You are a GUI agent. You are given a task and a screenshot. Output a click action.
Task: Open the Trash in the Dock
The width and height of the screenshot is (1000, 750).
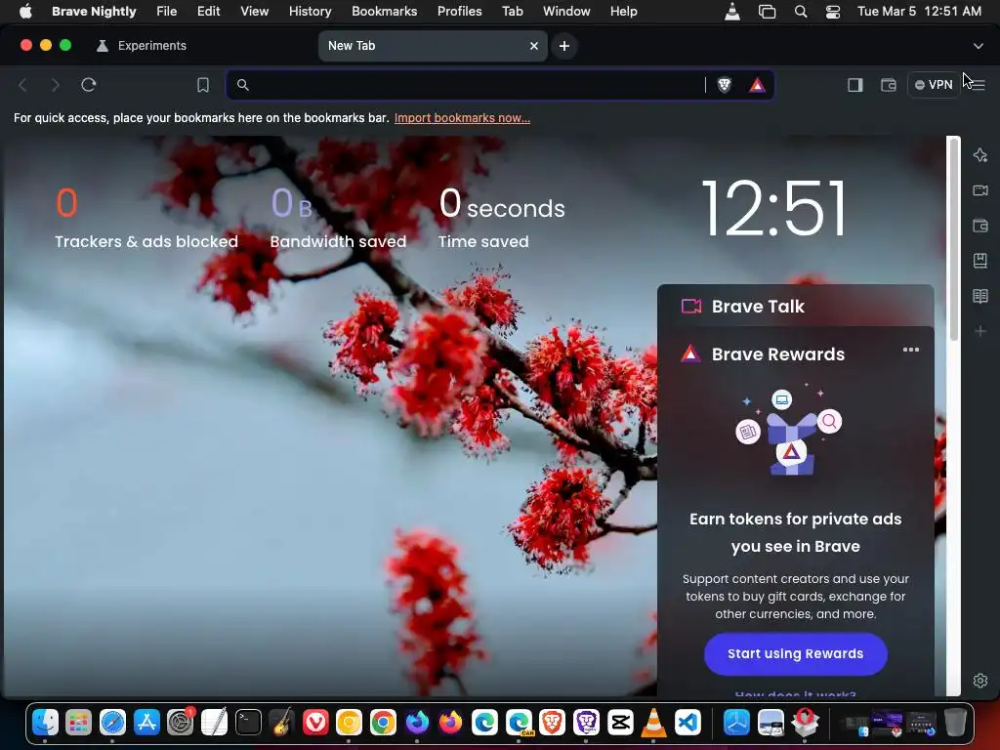(x=955, y=723)
